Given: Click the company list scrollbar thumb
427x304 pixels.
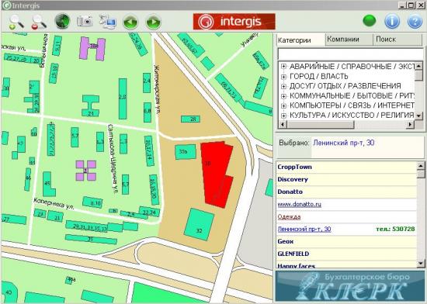Looking at the screenshot, I should coord(421,174).
